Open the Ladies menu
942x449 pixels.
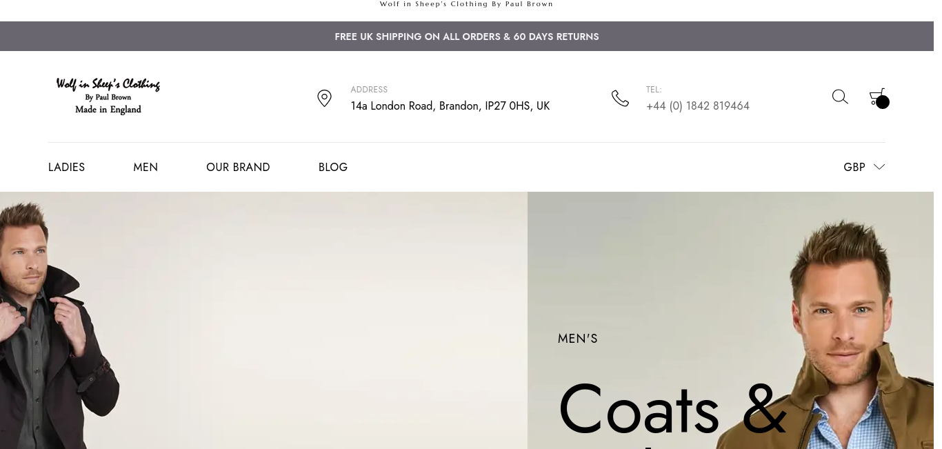[66, 167]
